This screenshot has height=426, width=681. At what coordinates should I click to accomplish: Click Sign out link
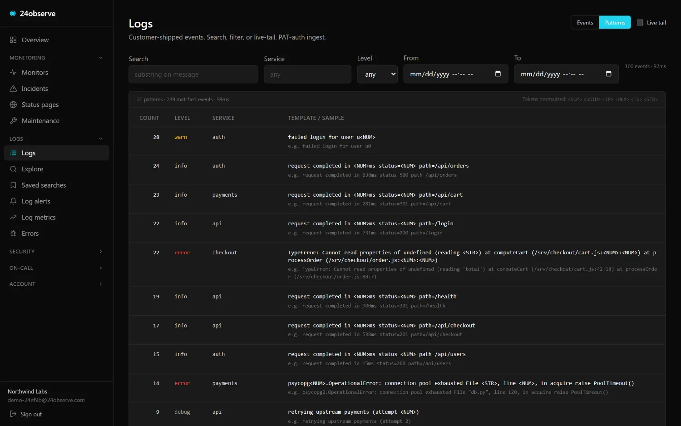coord(31,414)
